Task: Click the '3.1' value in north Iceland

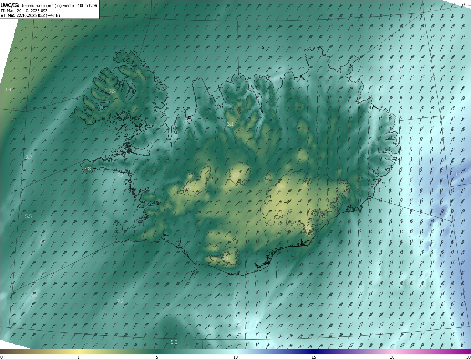Action: [x=230, y=124]
